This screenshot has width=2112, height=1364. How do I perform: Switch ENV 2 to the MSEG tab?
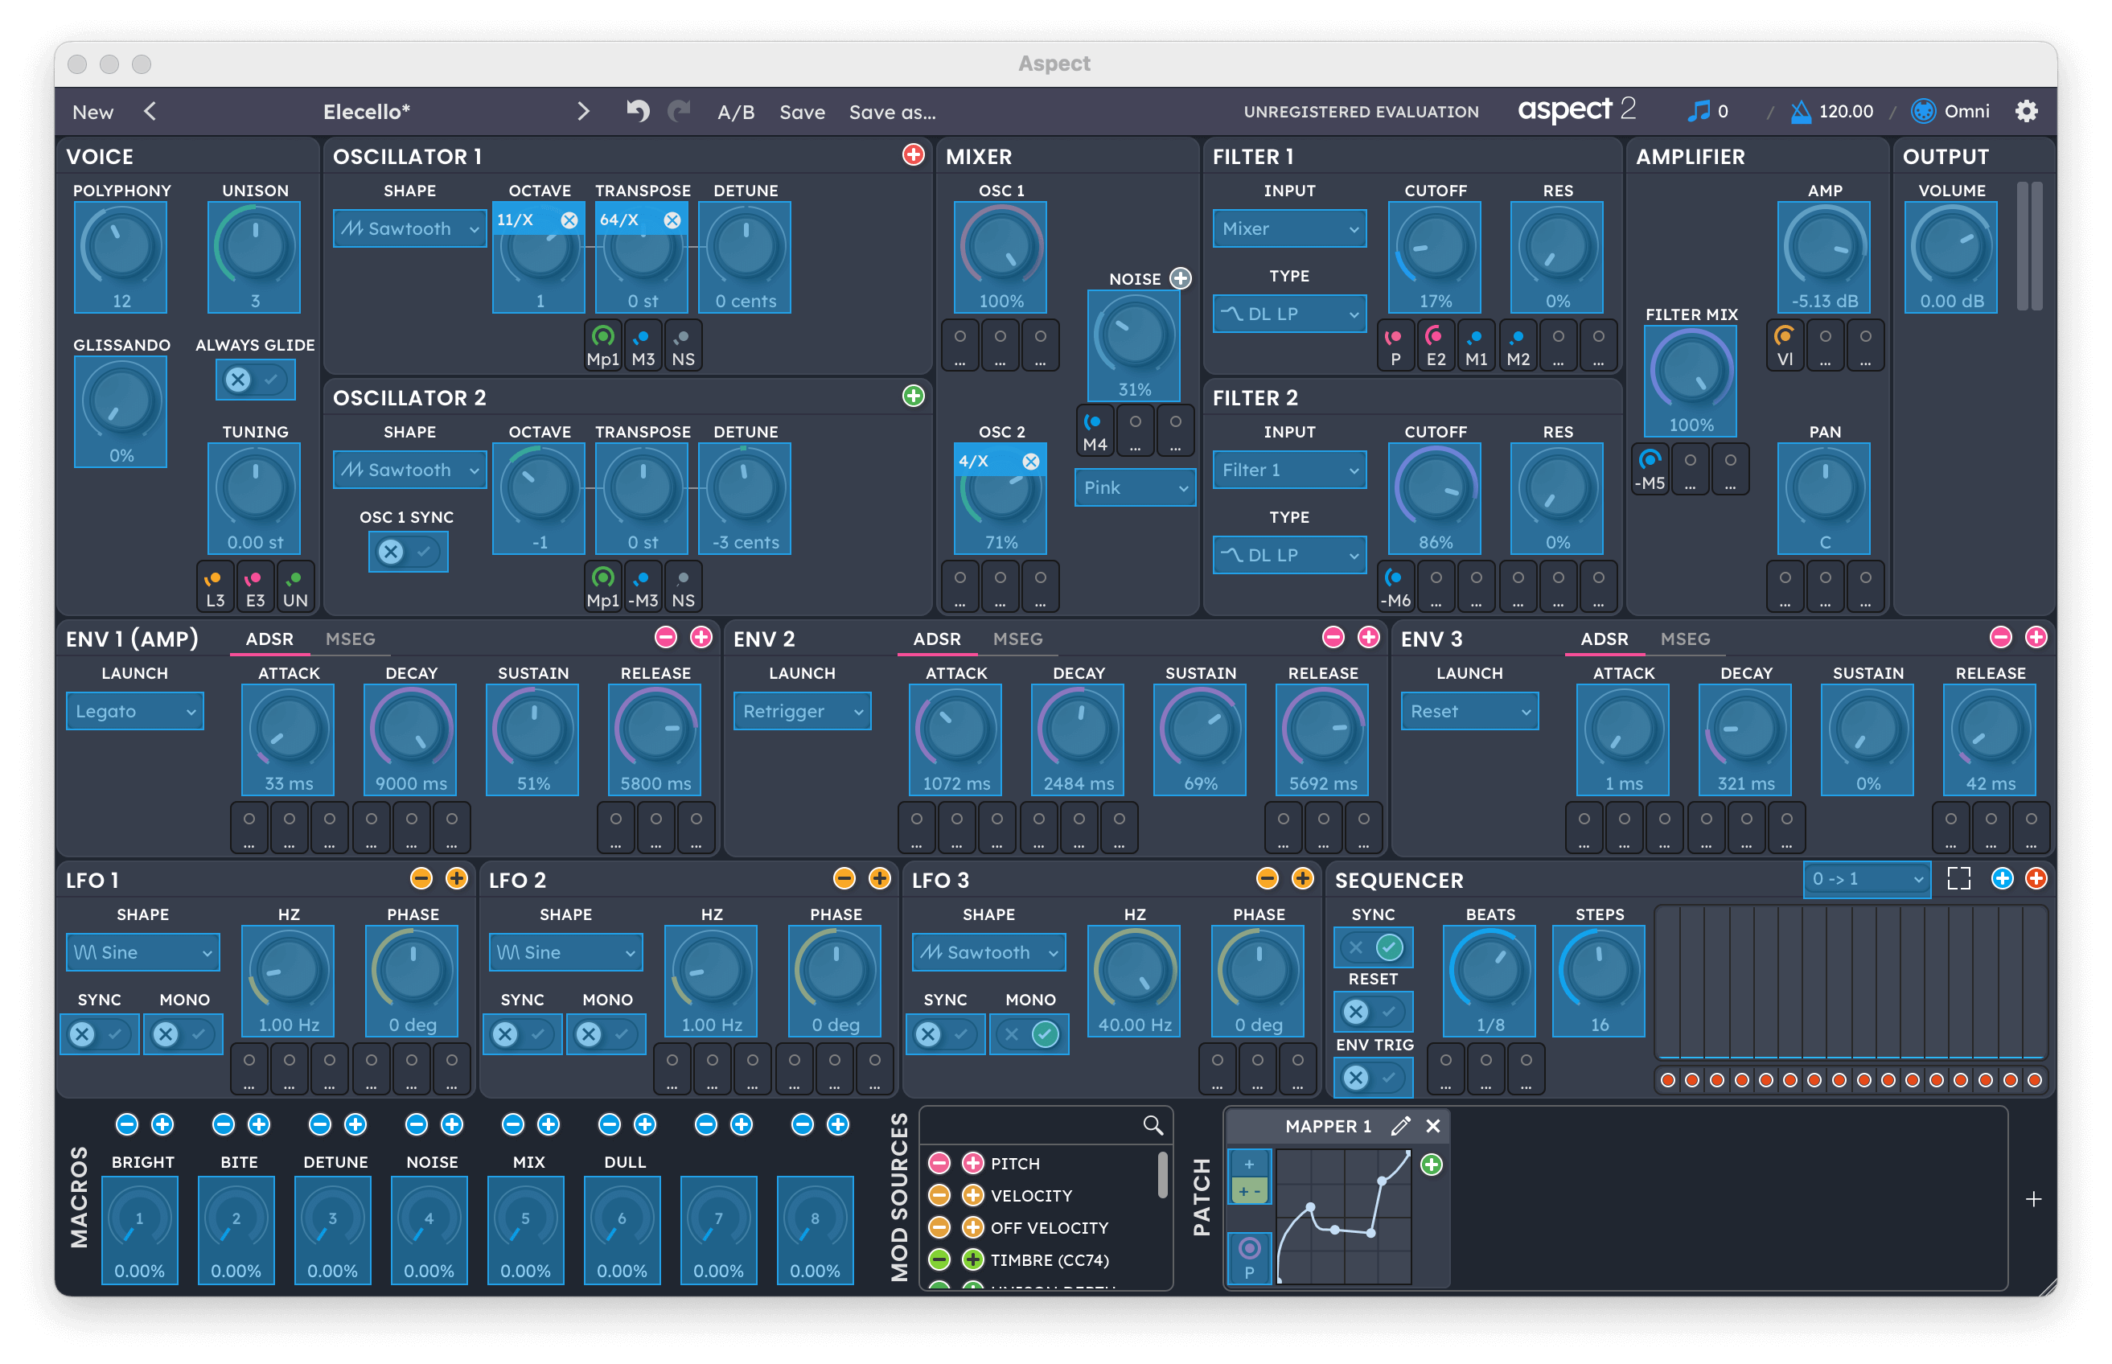pos(1017,639)
